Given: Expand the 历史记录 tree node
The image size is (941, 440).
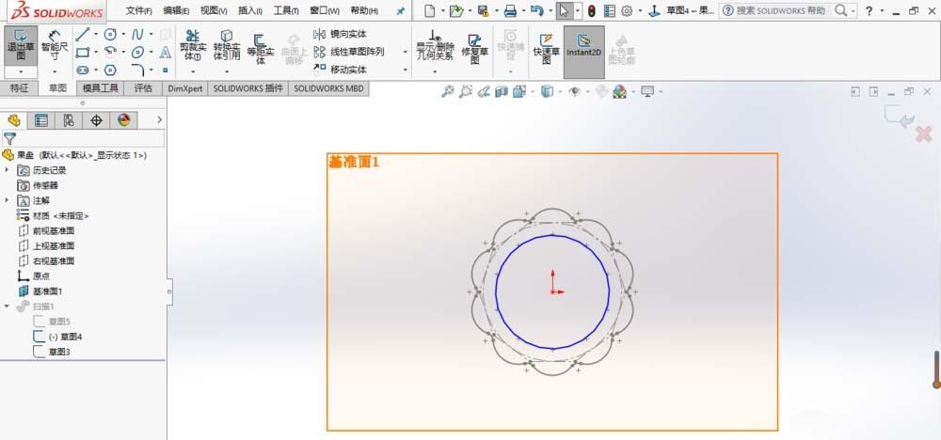Looking at the screenshot, I should [x=7, y=170].
